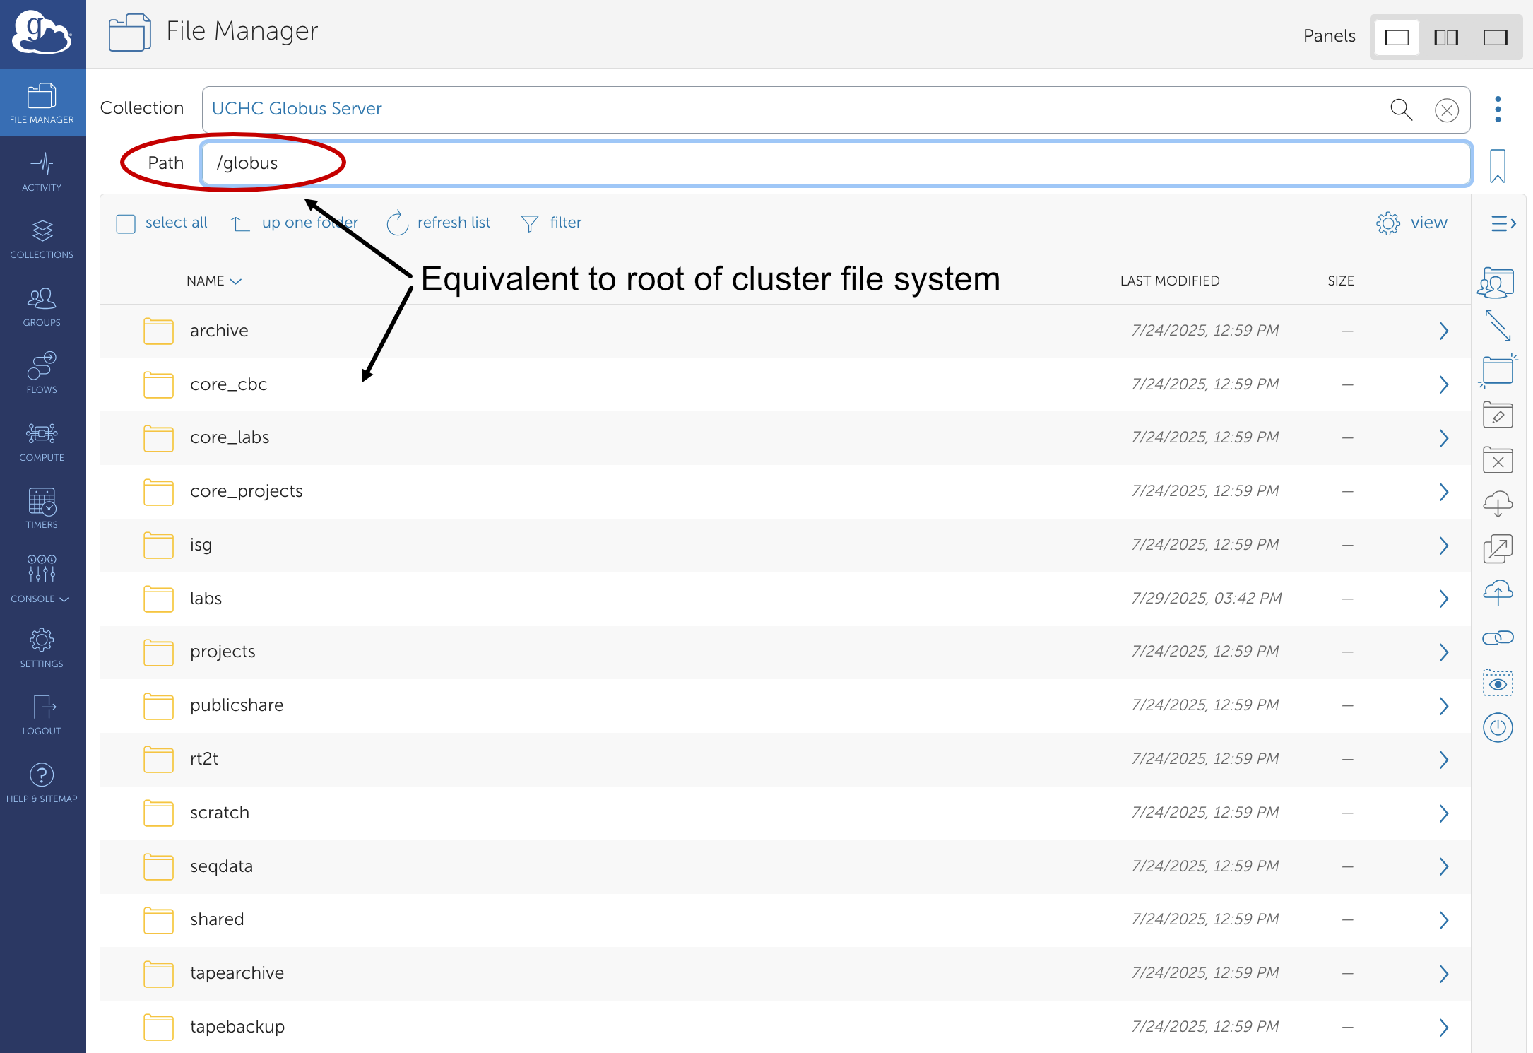Select the projects folder row
1533x1053 pixels.
[x=785, y=652]
